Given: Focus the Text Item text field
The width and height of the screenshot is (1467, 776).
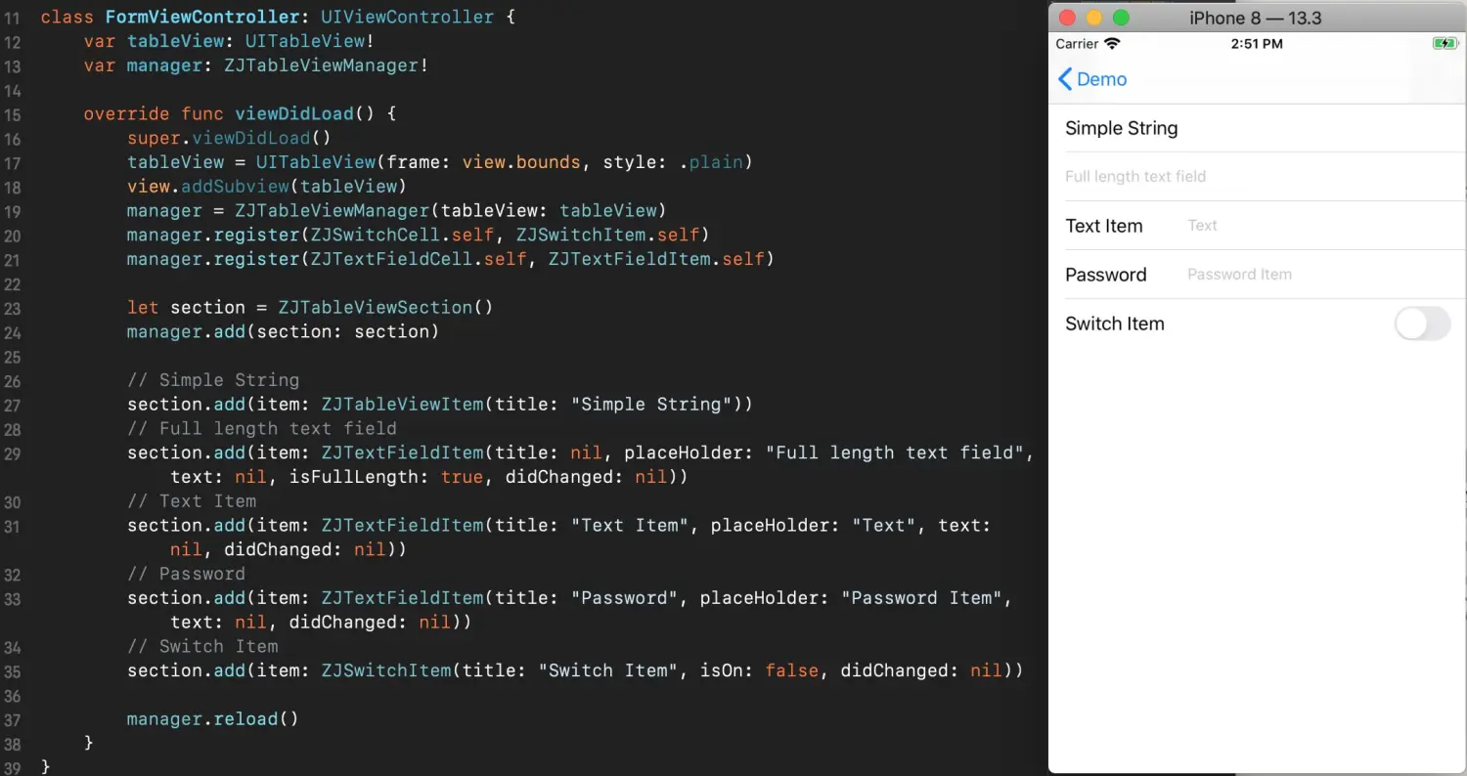Looking at the screenshot, I should [1320, 226].
